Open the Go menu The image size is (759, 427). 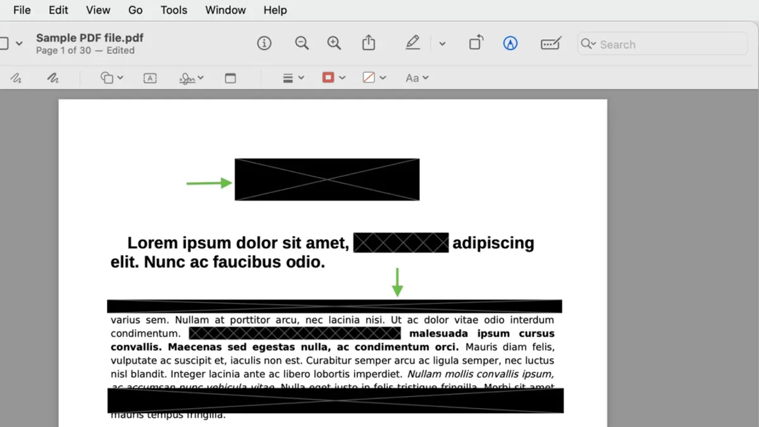pyautogui.click(x=135, y=10)
